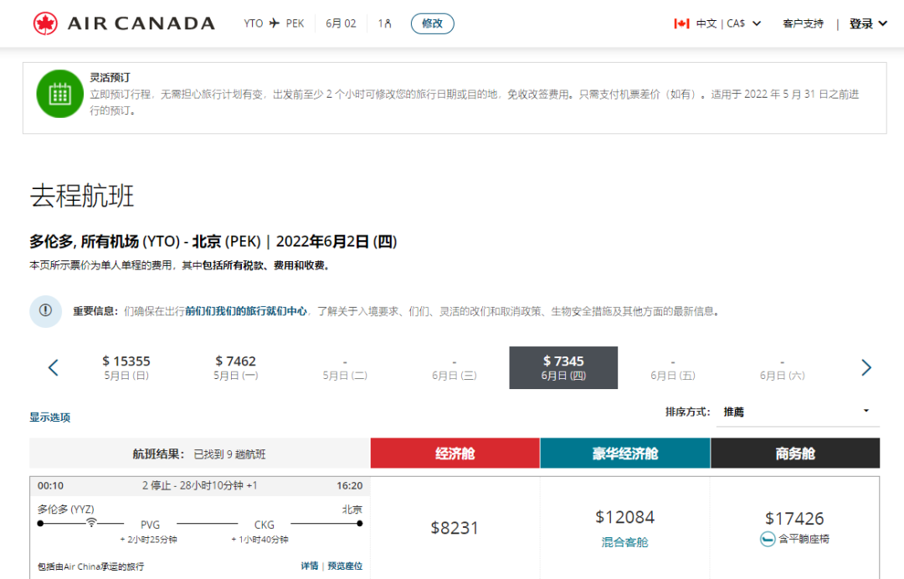The width and height of the screenshot is (904, 579).
Task: Click the 混合客舱 mixed cabin link
Action: pos(625,542)
